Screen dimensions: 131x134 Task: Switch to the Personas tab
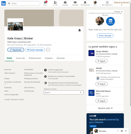click(x=61, y=58)
